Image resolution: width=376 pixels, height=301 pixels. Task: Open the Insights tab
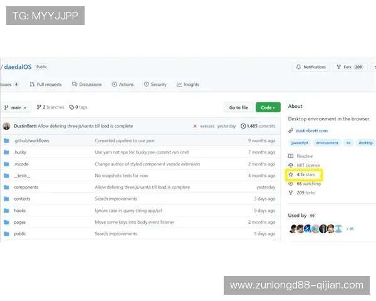188,84
